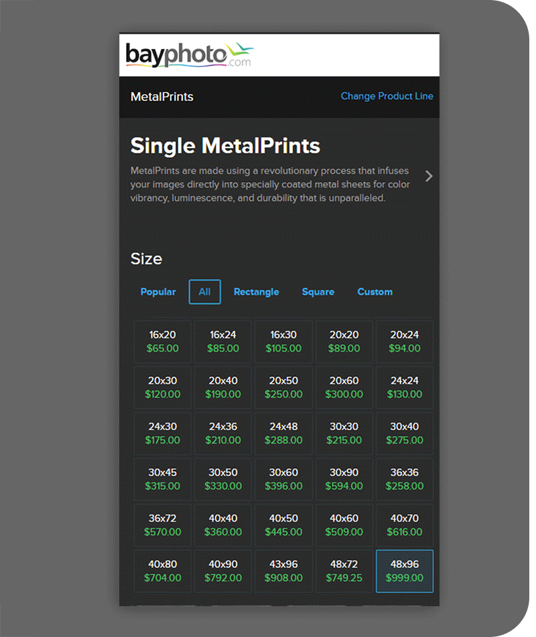Select the 20x60 size at $300.00

tap(344, 387)
